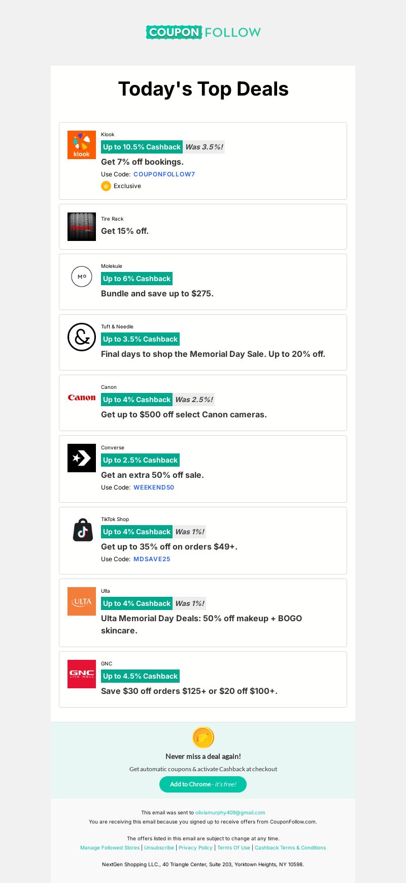The height and width of the screenshot is (883, 406).
Task: Click the TikTok Shop bag icon
Action: 82,530
